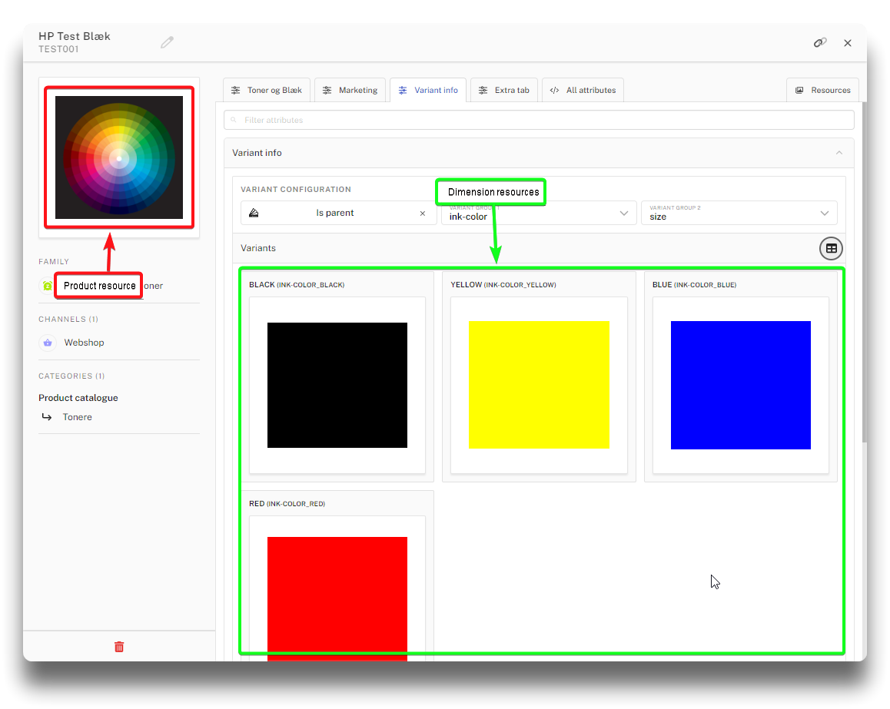Click the link icon in header
Viewport: 890px width, 709px height.
tap(820, 42)
